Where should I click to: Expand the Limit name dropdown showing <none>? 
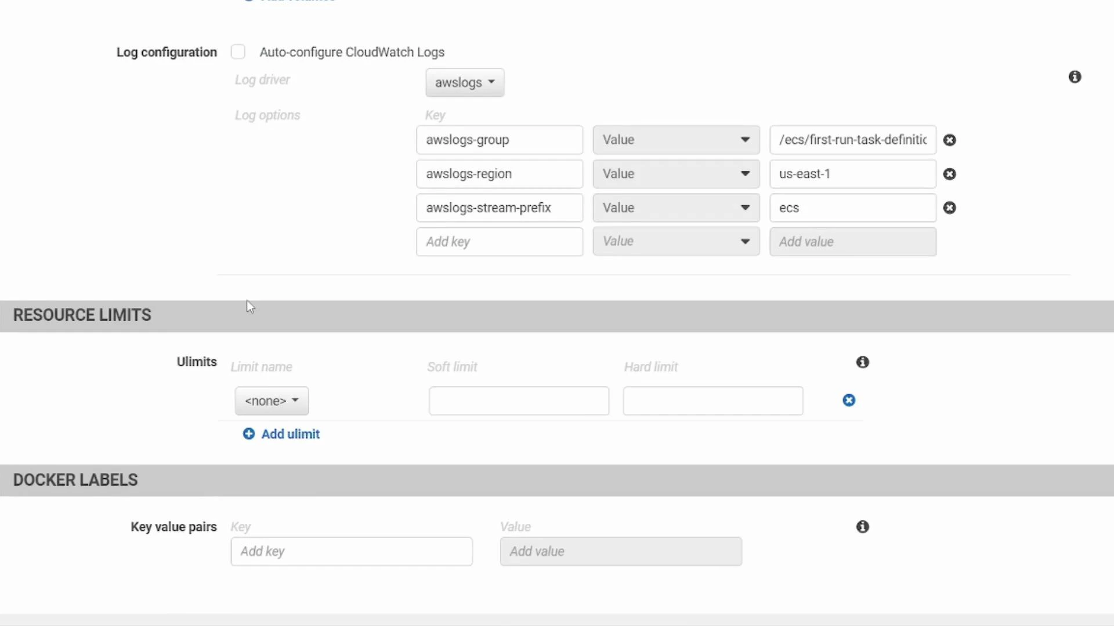point(272,401)
